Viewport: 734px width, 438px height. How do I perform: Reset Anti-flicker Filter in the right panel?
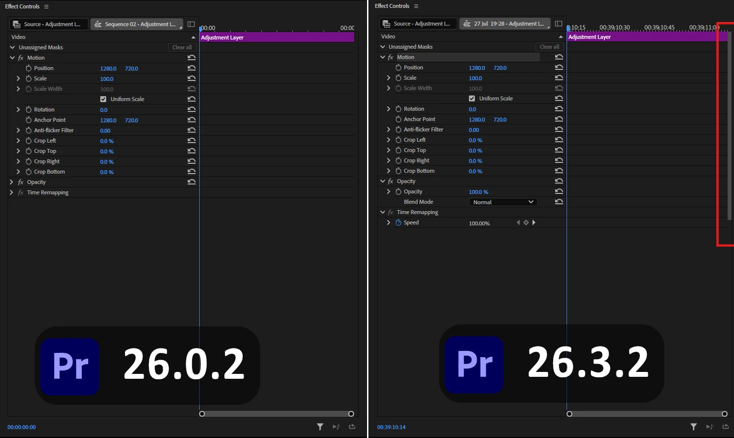(x=559, y=130)
